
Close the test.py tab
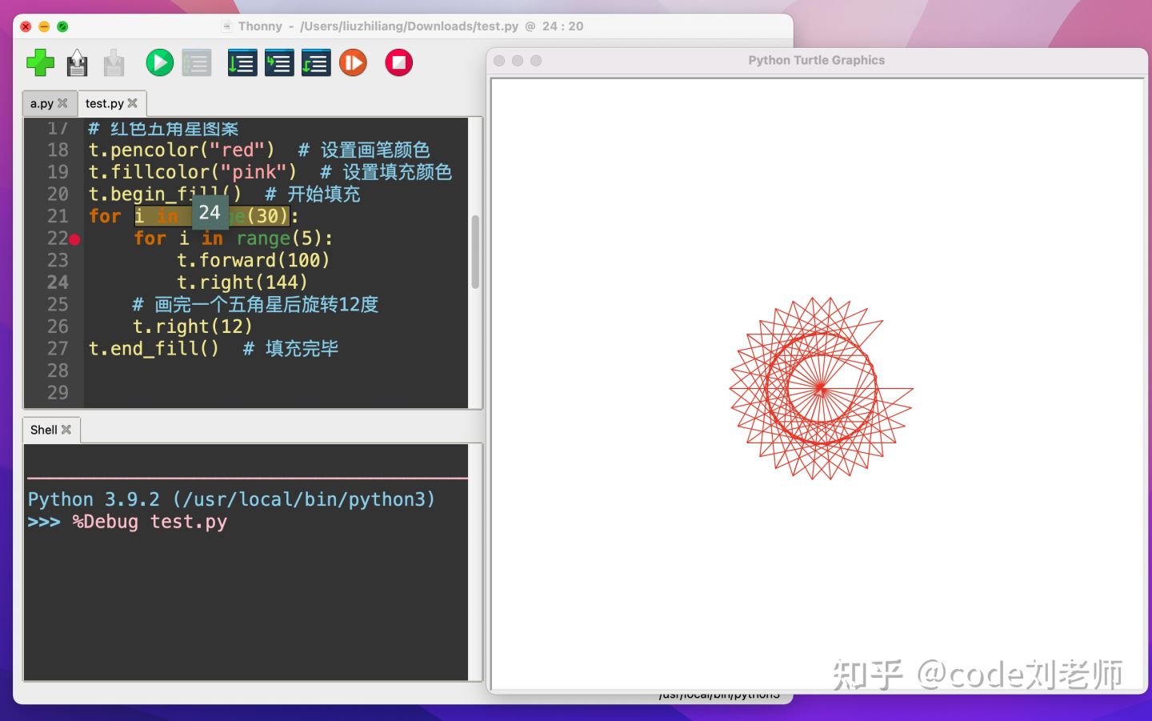[133, 103]
